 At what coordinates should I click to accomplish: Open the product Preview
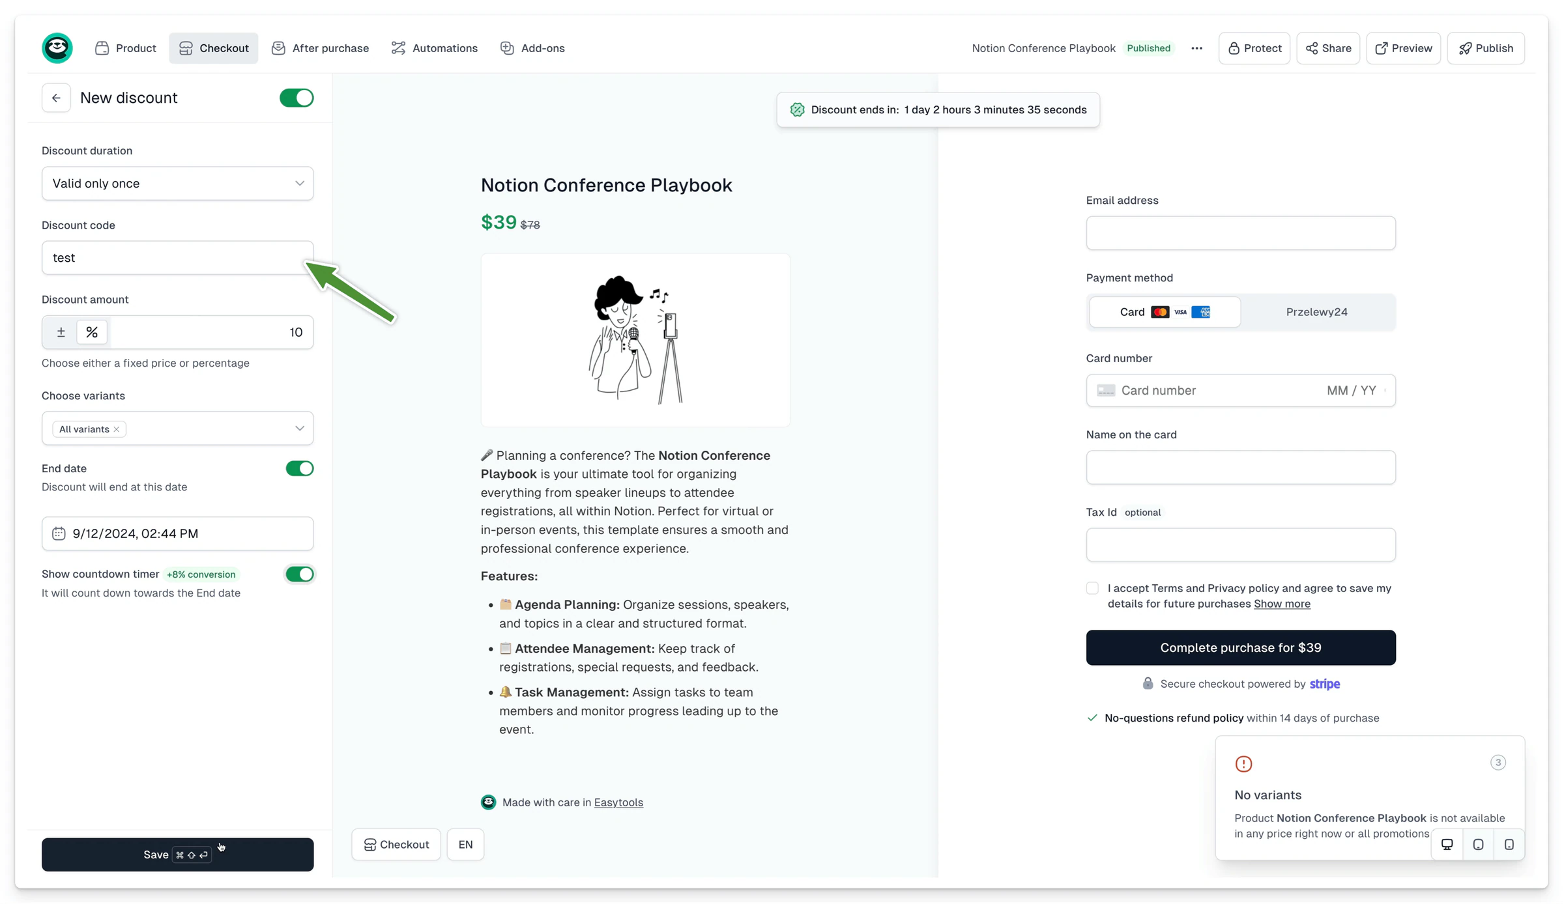click(x=1404, y=48)
